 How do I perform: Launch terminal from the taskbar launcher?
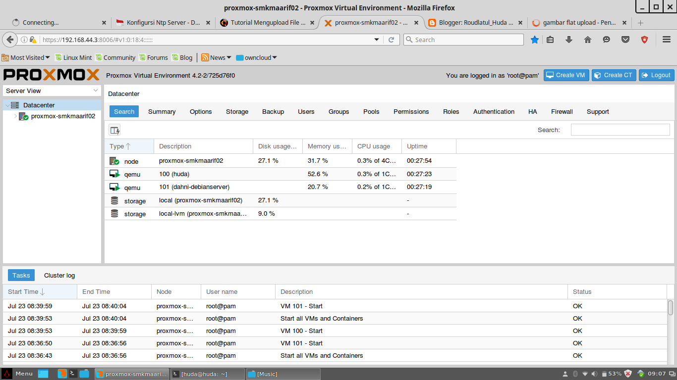[x=73, y=374]
